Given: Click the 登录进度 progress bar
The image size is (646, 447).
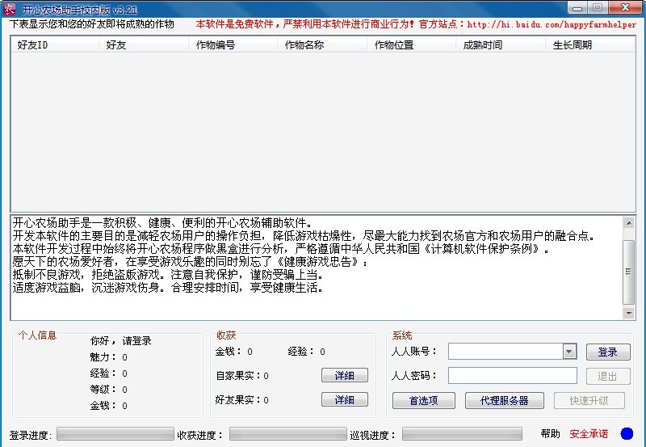Looking at the screenshot, I should [x=115, y=435].
